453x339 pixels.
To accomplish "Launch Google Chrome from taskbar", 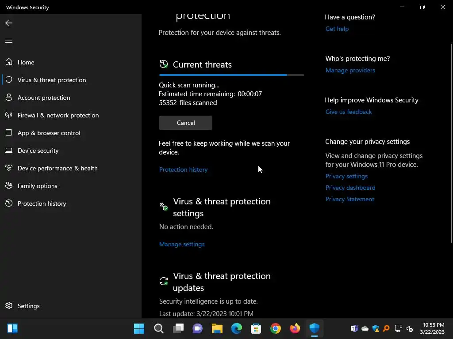I will (275, 328).
